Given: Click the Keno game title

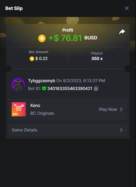Looking at the screenshot, I should 35,106.
